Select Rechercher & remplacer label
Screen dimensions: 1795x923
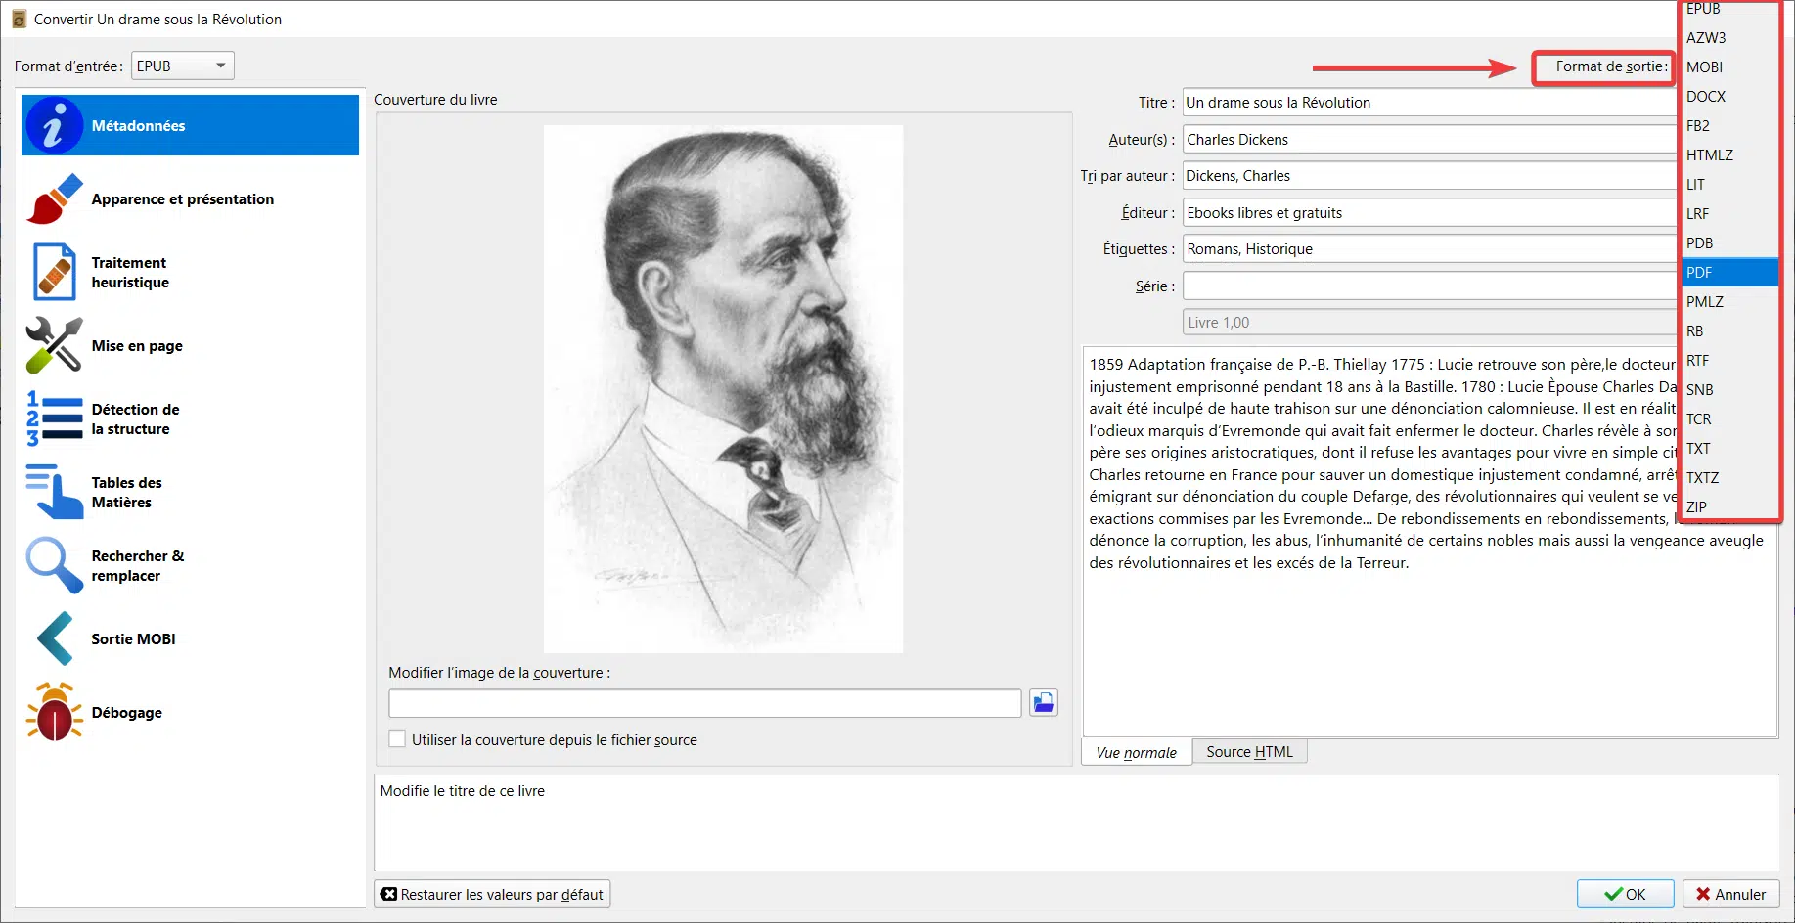pyautogui.click(x=138, y=566)
